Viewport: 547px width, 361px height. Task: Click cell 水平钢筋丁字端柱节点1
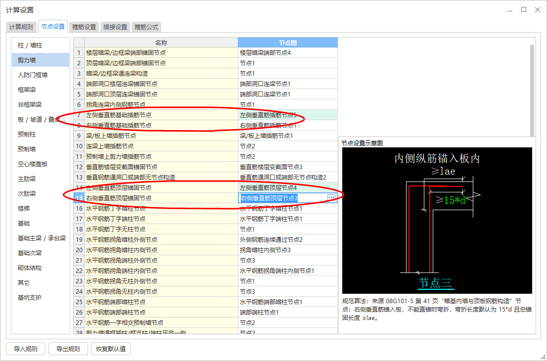tap(288, 219)
